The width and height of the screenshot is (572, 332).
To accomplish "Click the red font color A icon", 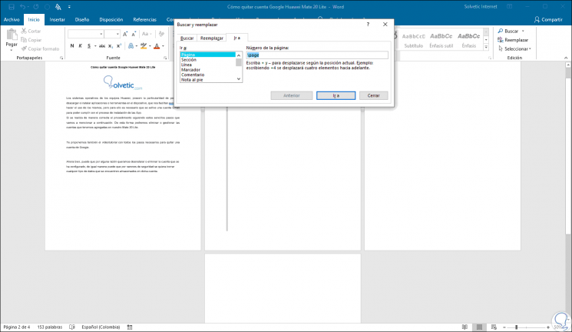I will [157, 45].
